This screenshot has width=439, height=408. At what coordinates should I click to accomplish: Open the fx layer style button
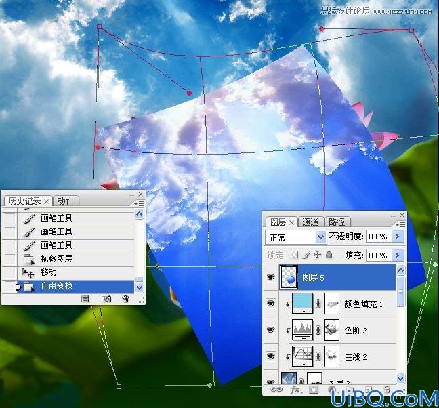click(295, 390)
